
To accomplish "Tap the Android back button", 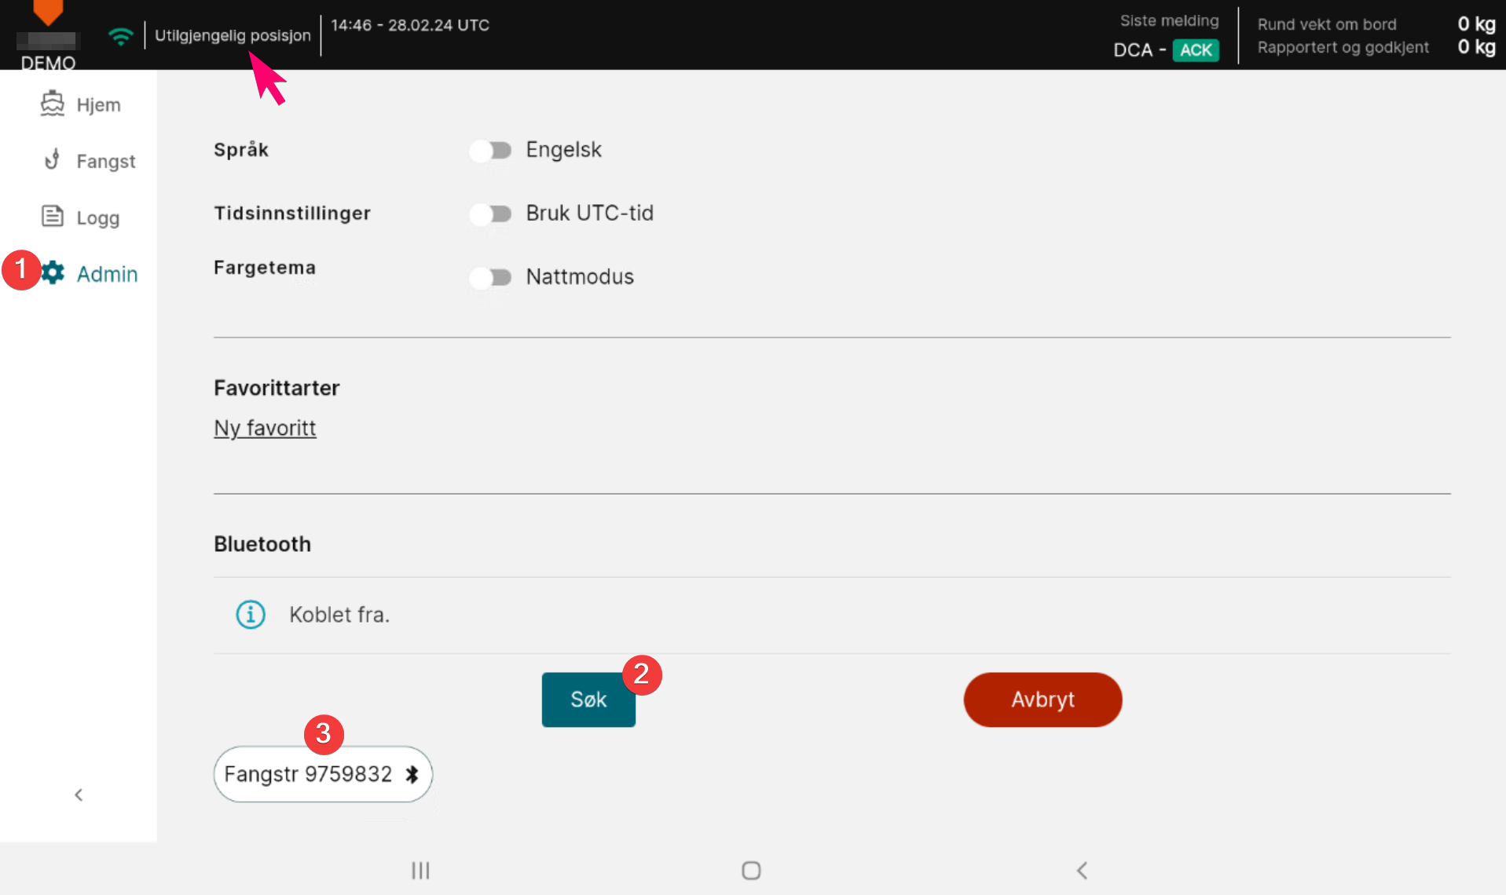I will point(1082,870).
